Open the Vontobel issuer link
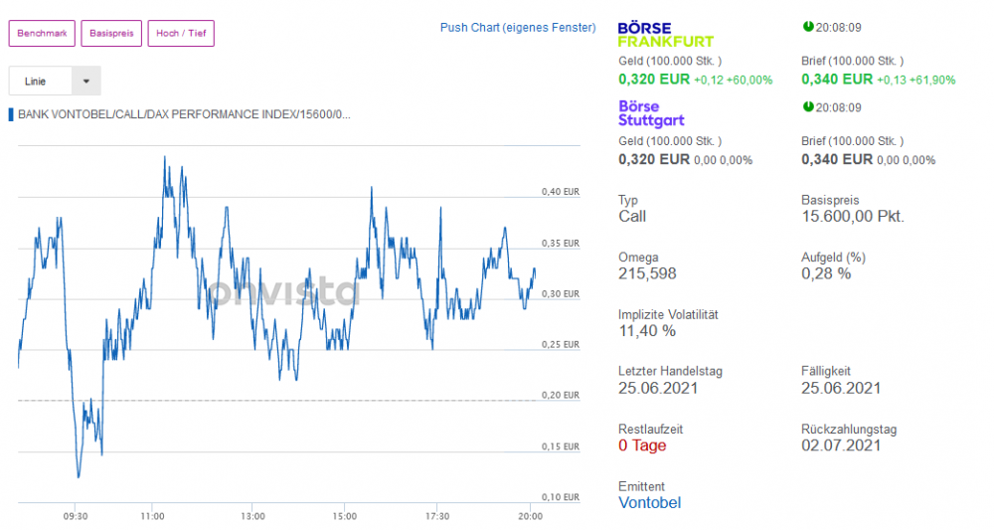 649,502
